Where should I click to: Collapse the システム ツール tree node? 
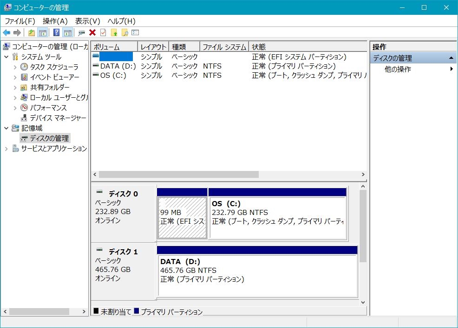click(x=6, y=57)
